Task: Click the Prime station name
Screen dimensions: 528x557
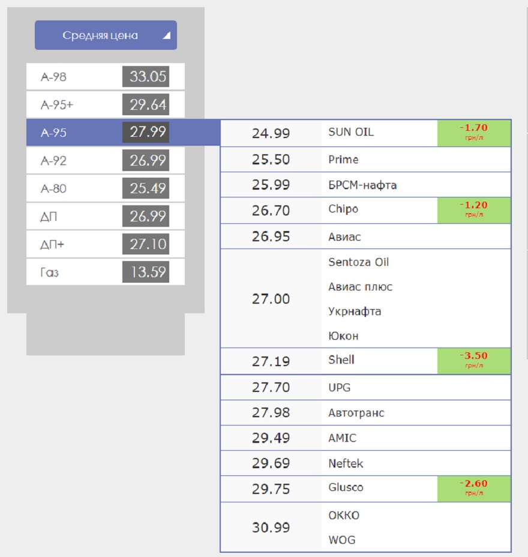Action: pyautogui.click(x=343, y=160)
